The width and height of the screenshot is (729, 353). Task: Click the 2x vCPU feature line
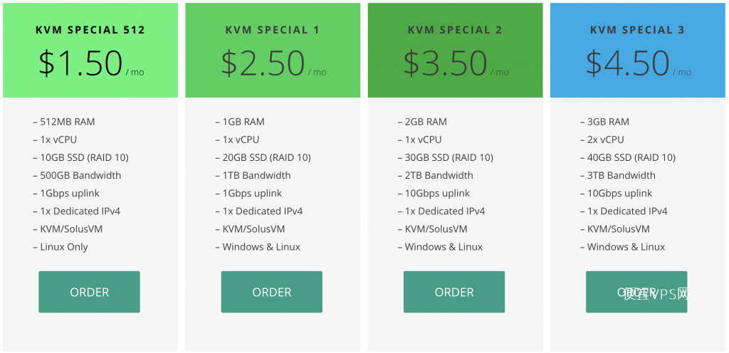point(602,139)
